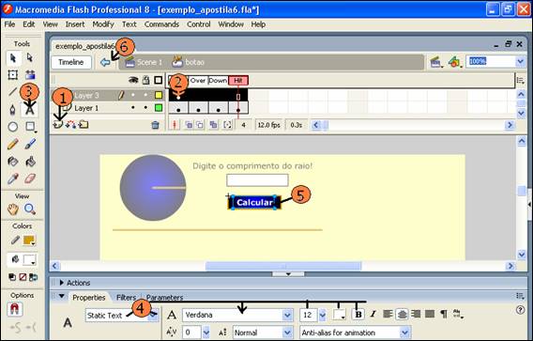Switch to the Filters tab
Image resolution: width=533 pixels, height=341 pixels.
coord(126,298)
